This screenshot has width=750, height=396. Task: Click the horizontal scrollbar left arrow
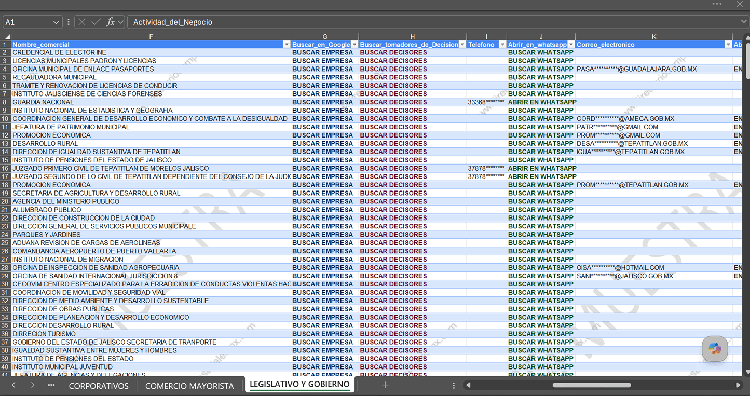click(x=468, y=385)
